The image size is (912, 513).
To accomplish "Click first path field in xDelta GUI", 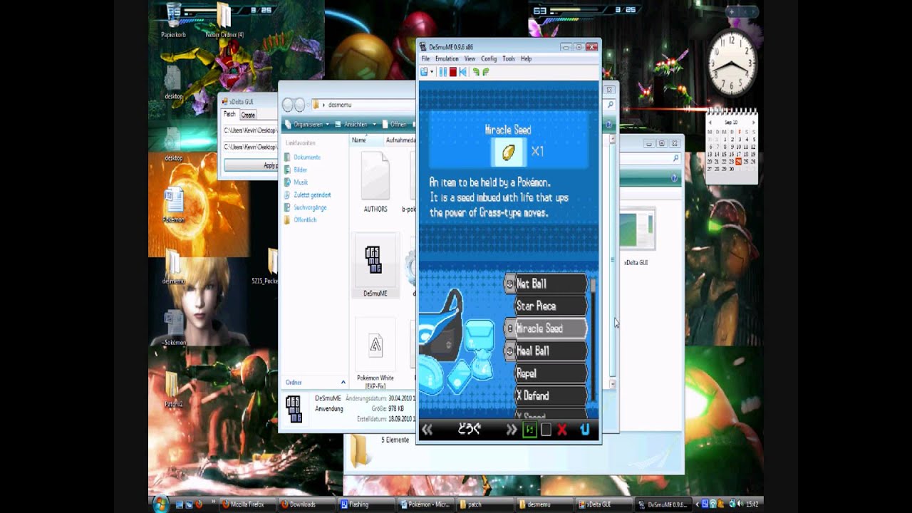I will pyautogui.click(x=250, y=130).
